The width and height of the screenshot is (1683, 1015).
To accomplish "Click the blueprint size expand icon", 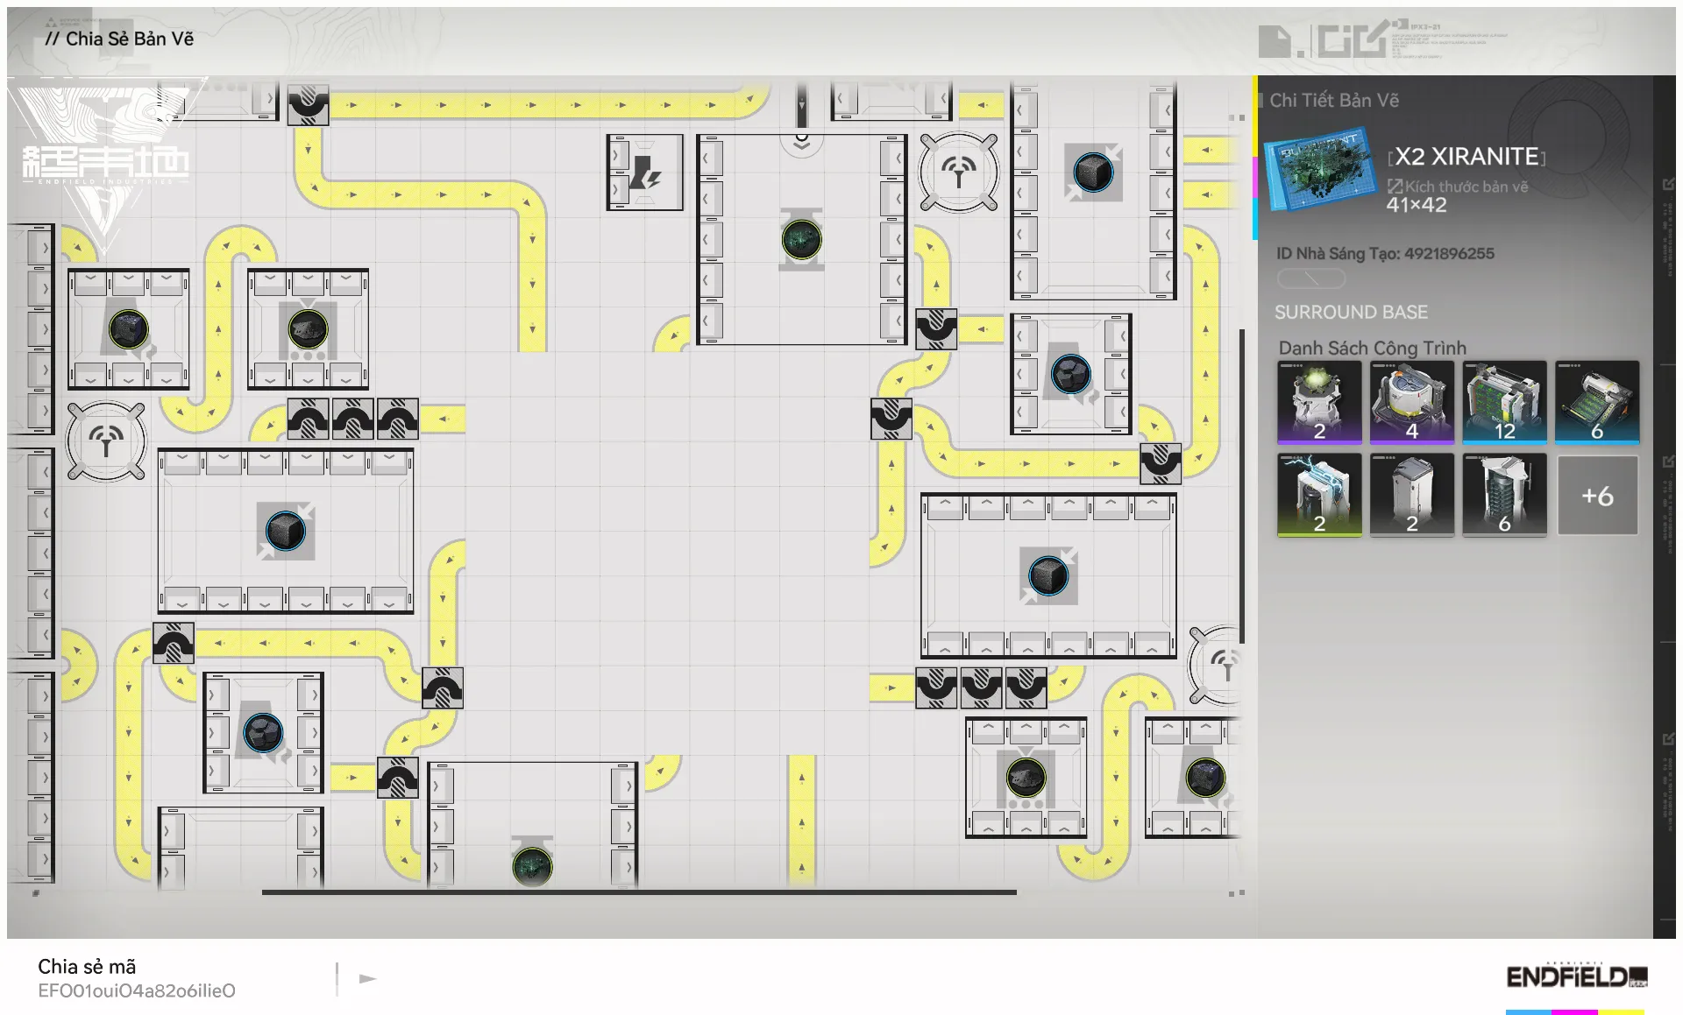I will coord(1395,186).
